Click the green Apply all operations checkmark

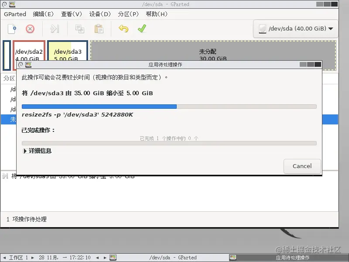[142, 28]
